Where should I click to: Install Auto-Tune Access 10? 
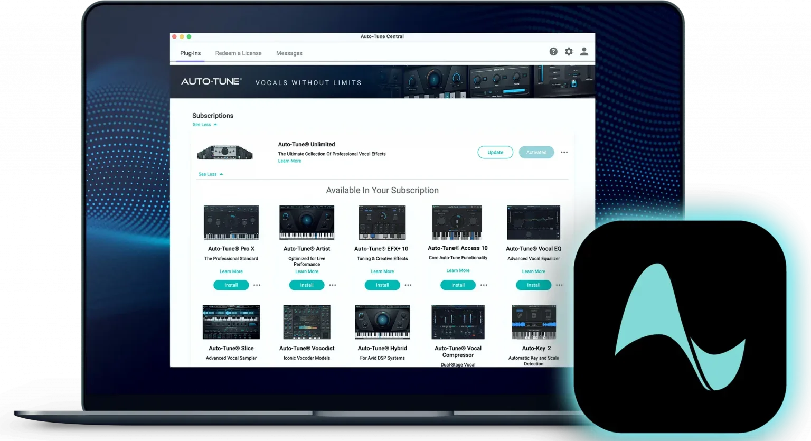click(x=458, y=285)
